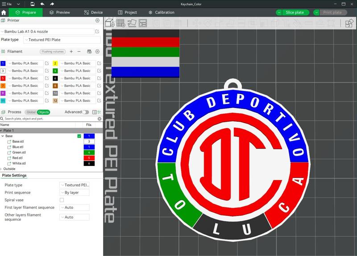Open Flushing volumes settings
The image size is (357, 256).
53,52
